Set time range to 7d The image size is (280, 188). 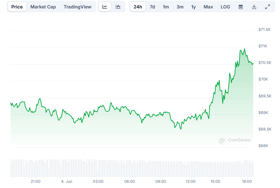click(152, 7)
